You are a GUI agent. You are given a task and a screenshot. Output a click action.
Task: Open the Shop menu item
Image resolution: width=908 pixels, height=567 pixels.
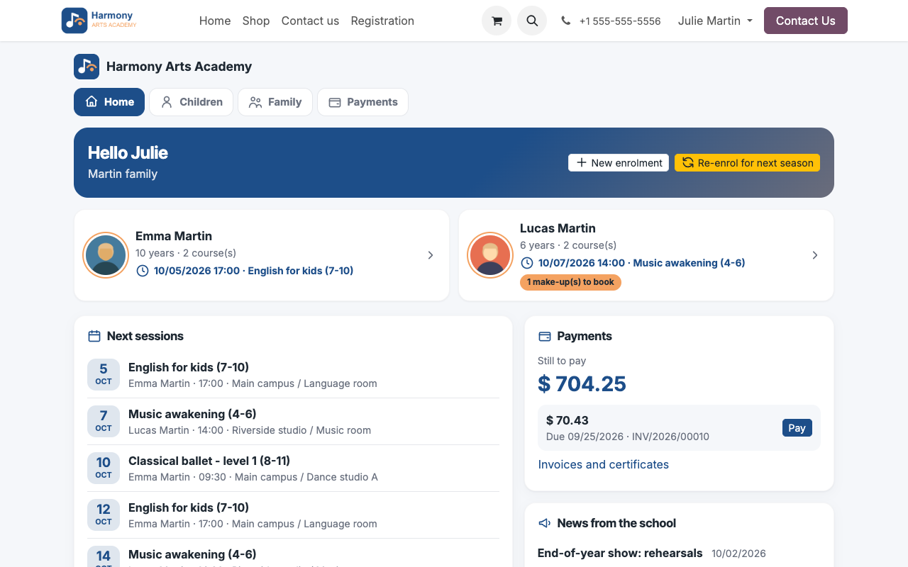(256, 21)
